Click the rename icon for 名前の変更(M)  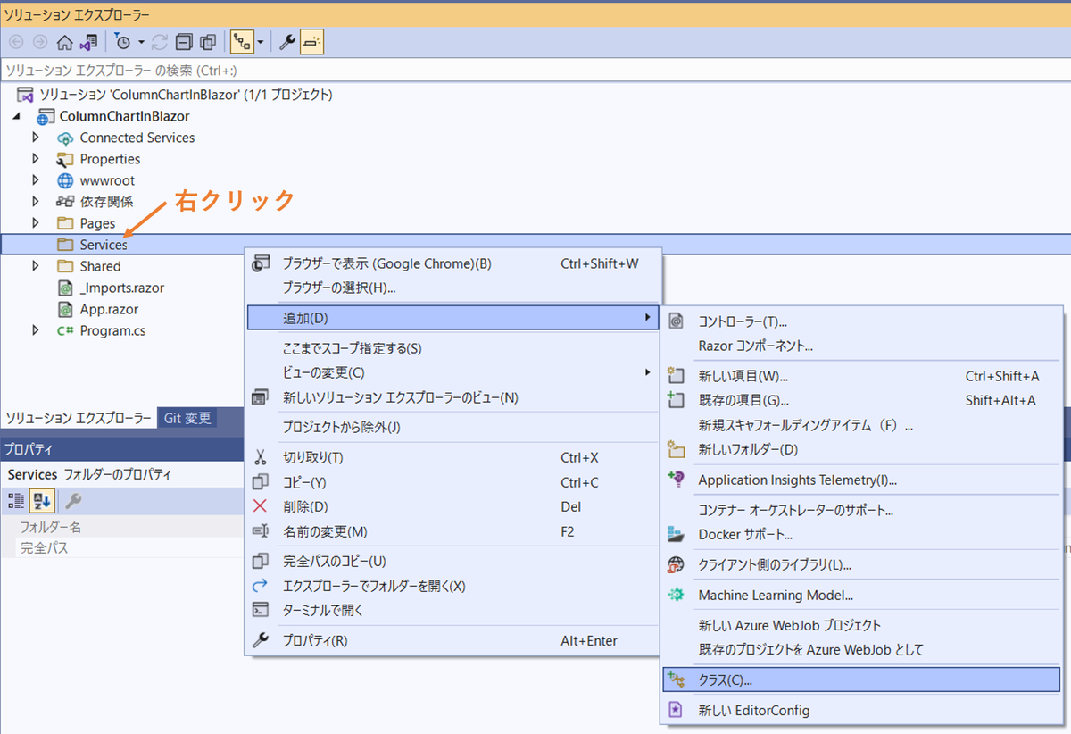tap(261, 531)
